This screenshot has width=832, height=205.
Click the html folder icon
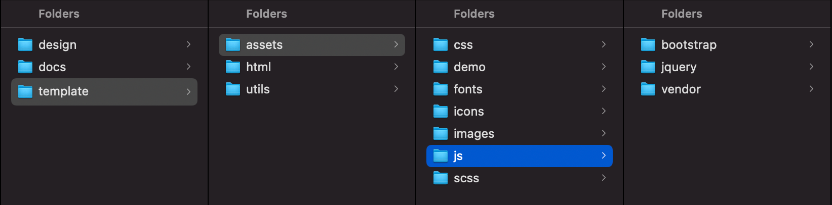click(233, 67)
